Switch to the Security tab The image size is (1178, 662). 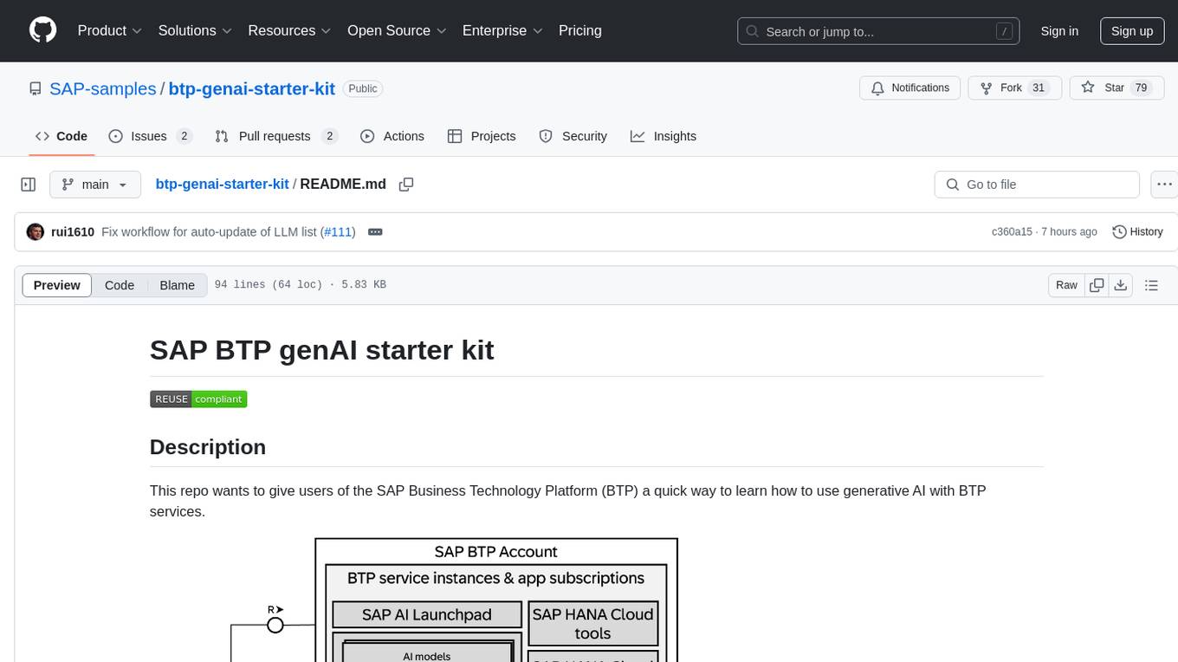(x=573, y=136)
